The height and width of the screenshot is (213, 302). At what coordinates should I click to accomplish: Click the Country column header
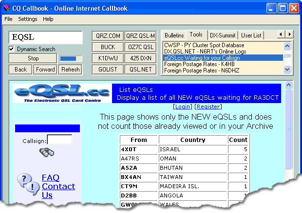click(193, 140)
